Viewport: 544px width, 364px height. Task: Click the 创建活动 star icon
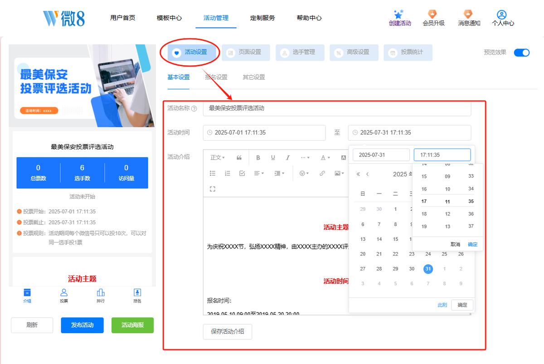pos(399,15)
